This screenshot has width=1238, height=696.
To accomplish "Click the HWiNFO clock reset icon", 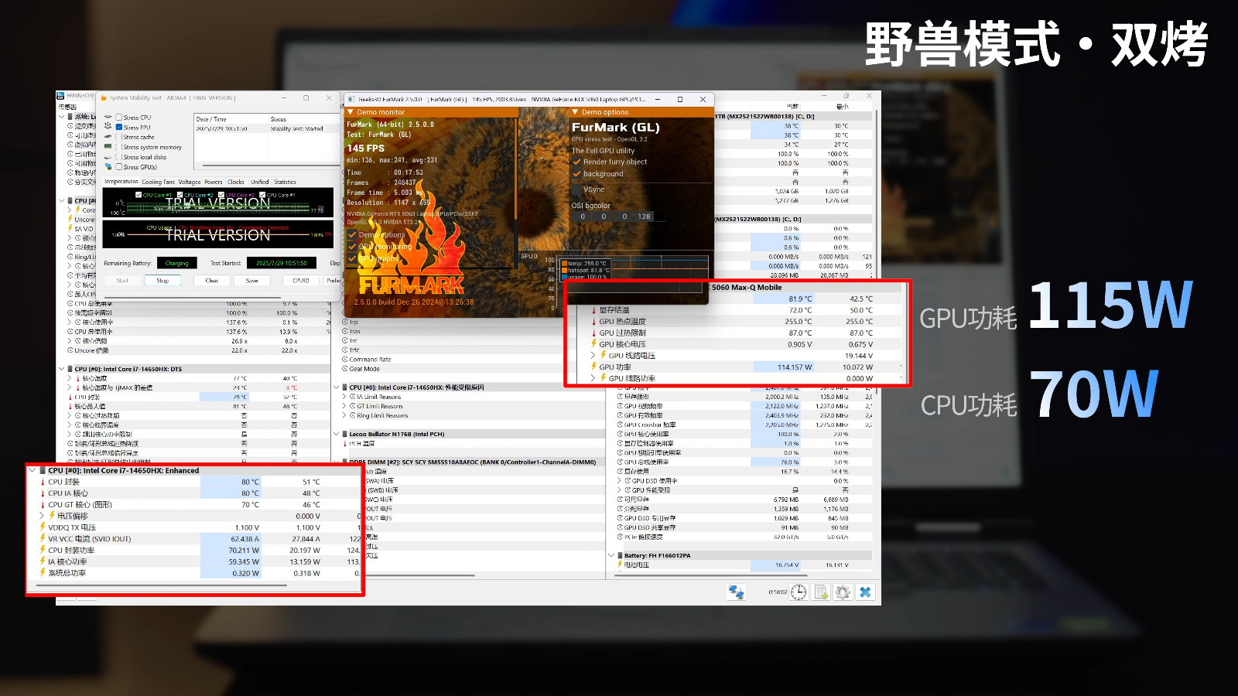I will (799, 592).
